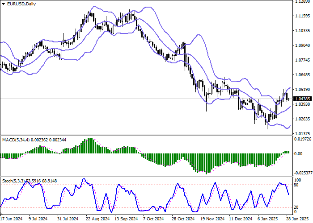Click the MACD 0.019726 scale value

pos(303,139)
